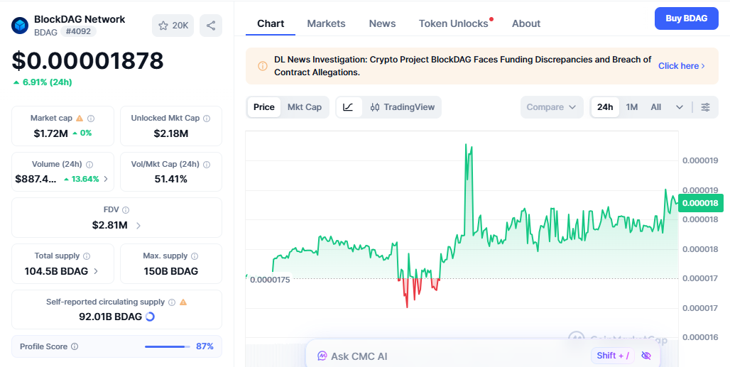
Task: Click the Profile Score progress bar
Action: tap(168, 346)
